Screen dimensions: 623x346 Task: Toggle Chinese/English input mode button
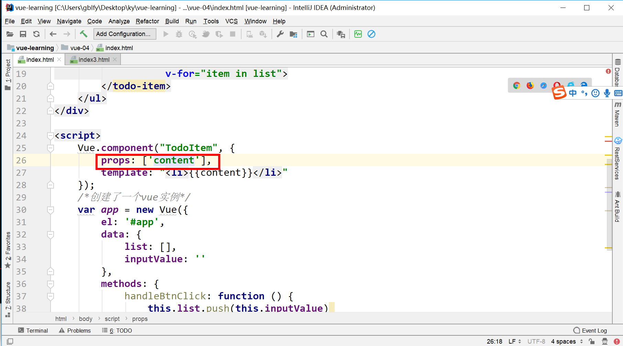pos(573,93)
